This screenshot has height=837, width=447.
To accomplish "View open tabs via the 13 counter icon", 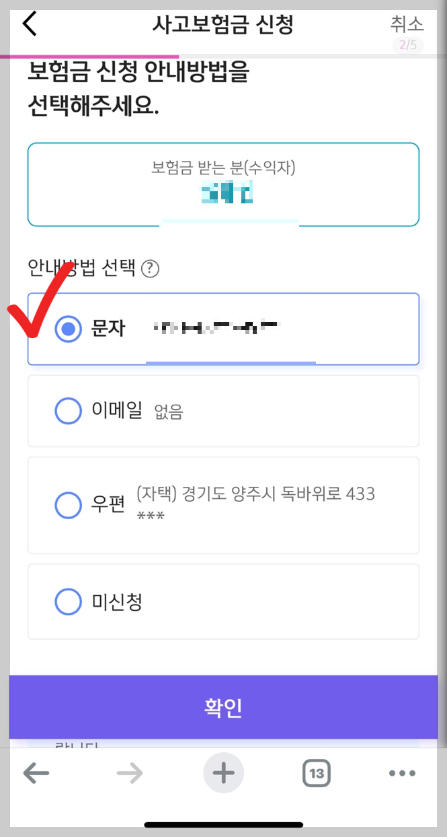I will (316, 773).
